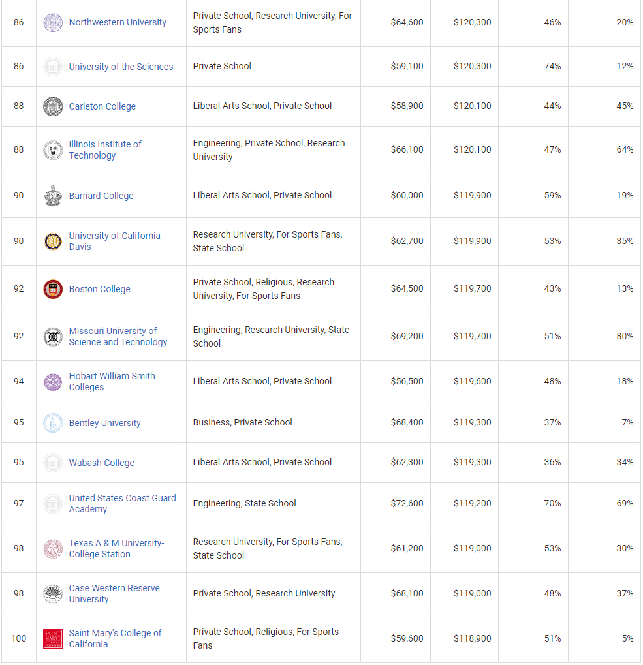Viewport: 643px width, 665px height.
Task: Click the Boston College seal icon
Action: (x=53, y=289)
